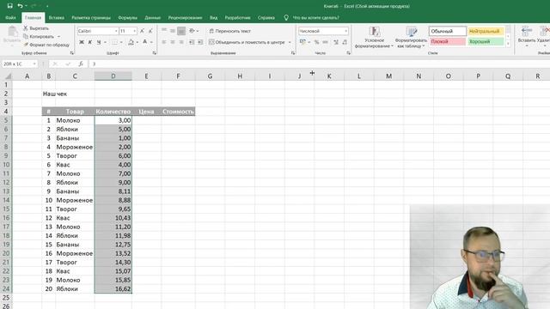Click Insert Function fx button
Viewport: 550px width, 309px height.
pyautogui.click(x=81, y=64)
